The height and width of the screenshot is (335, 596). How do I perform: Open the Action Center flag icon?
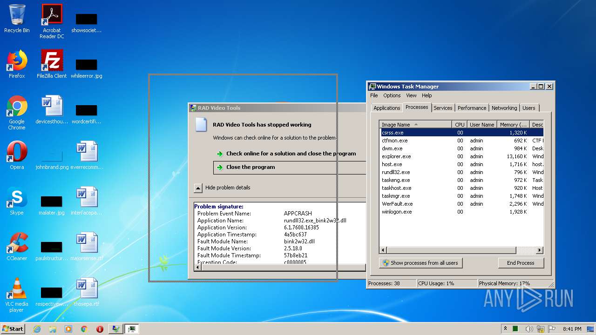pos(552,329)
